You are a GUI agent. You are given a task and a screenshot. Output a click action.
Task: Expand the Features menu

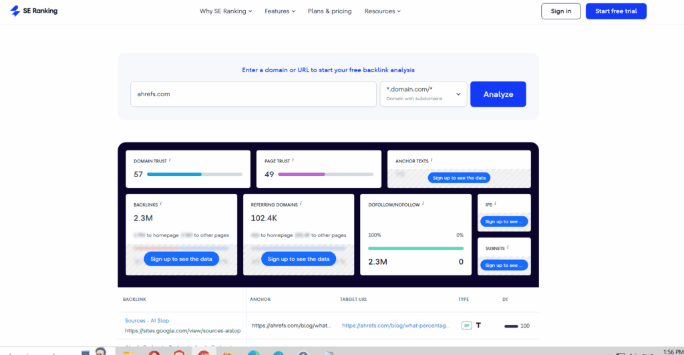(280, 11)
